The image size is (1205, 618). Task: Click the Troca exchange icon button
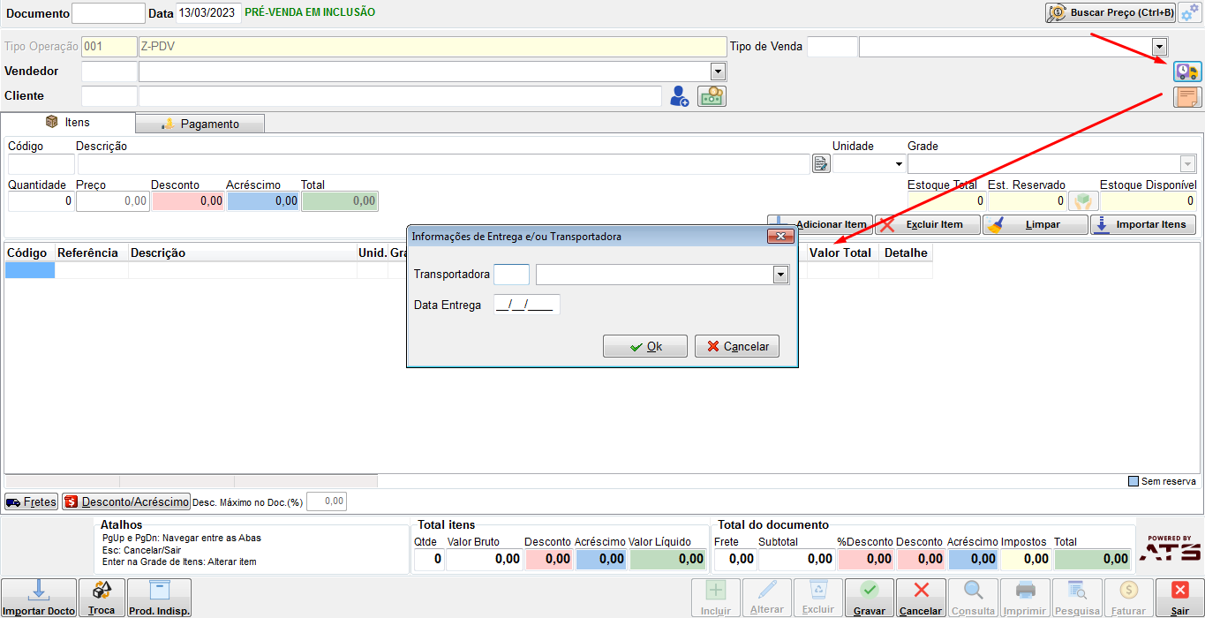click(102, 598)
